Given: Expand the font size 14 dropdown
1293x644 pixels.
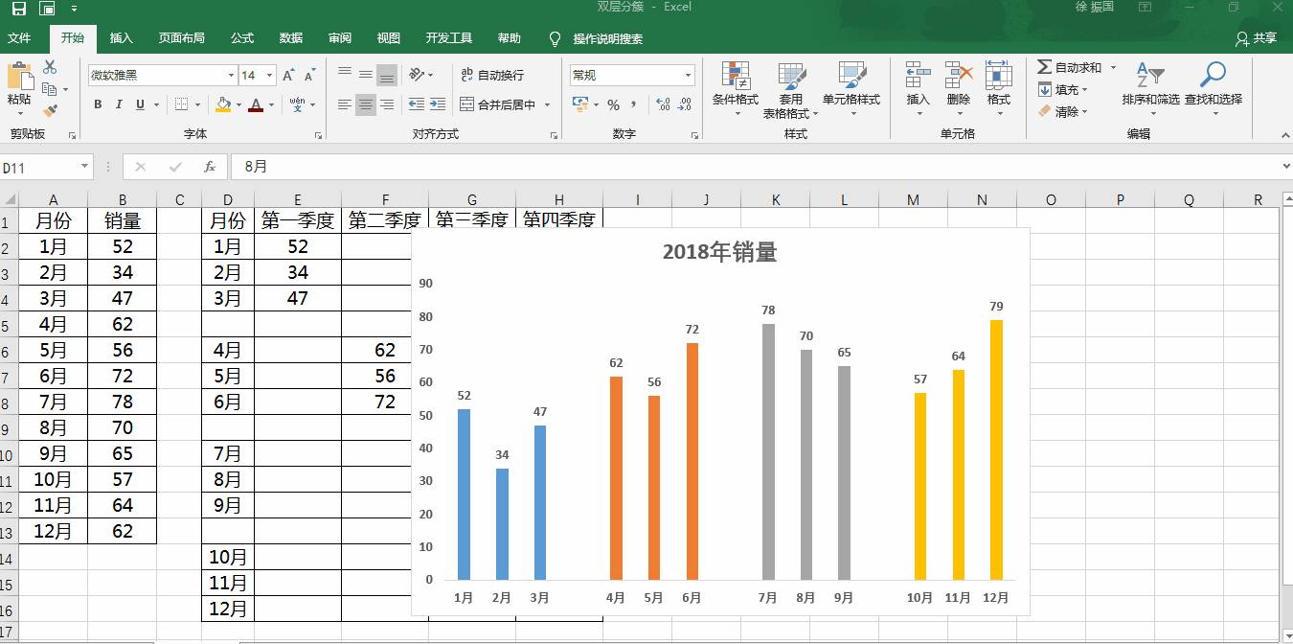Looking at the screenshot, I should coord(270,75).
